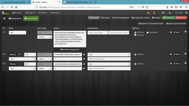Enable the Inverser checkbox
Screen dimensions: 189x106
point(135,35)
